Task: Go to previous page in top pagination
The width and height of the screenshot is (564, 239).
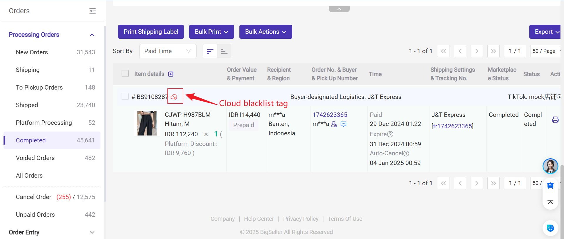Action: tap(460, 51)
